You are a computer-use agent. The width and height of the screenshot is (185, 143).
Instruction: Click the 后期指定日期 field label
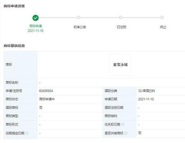coord(15,133)
